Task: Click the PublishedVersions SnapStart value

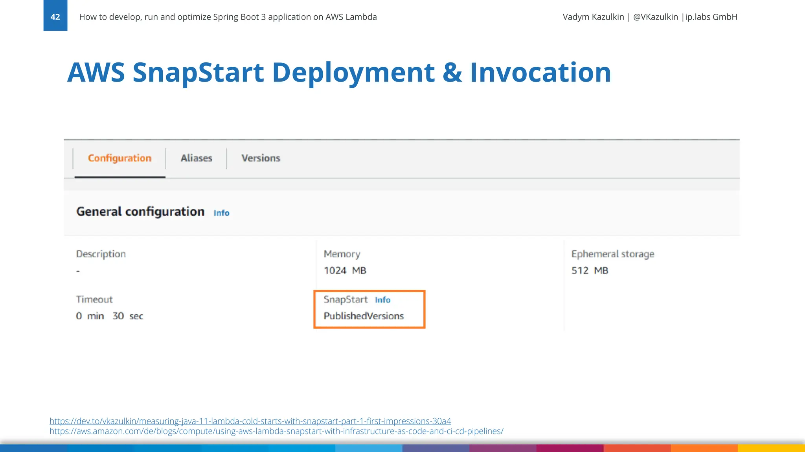Action: pyautogui.click(x=364, y=316)
